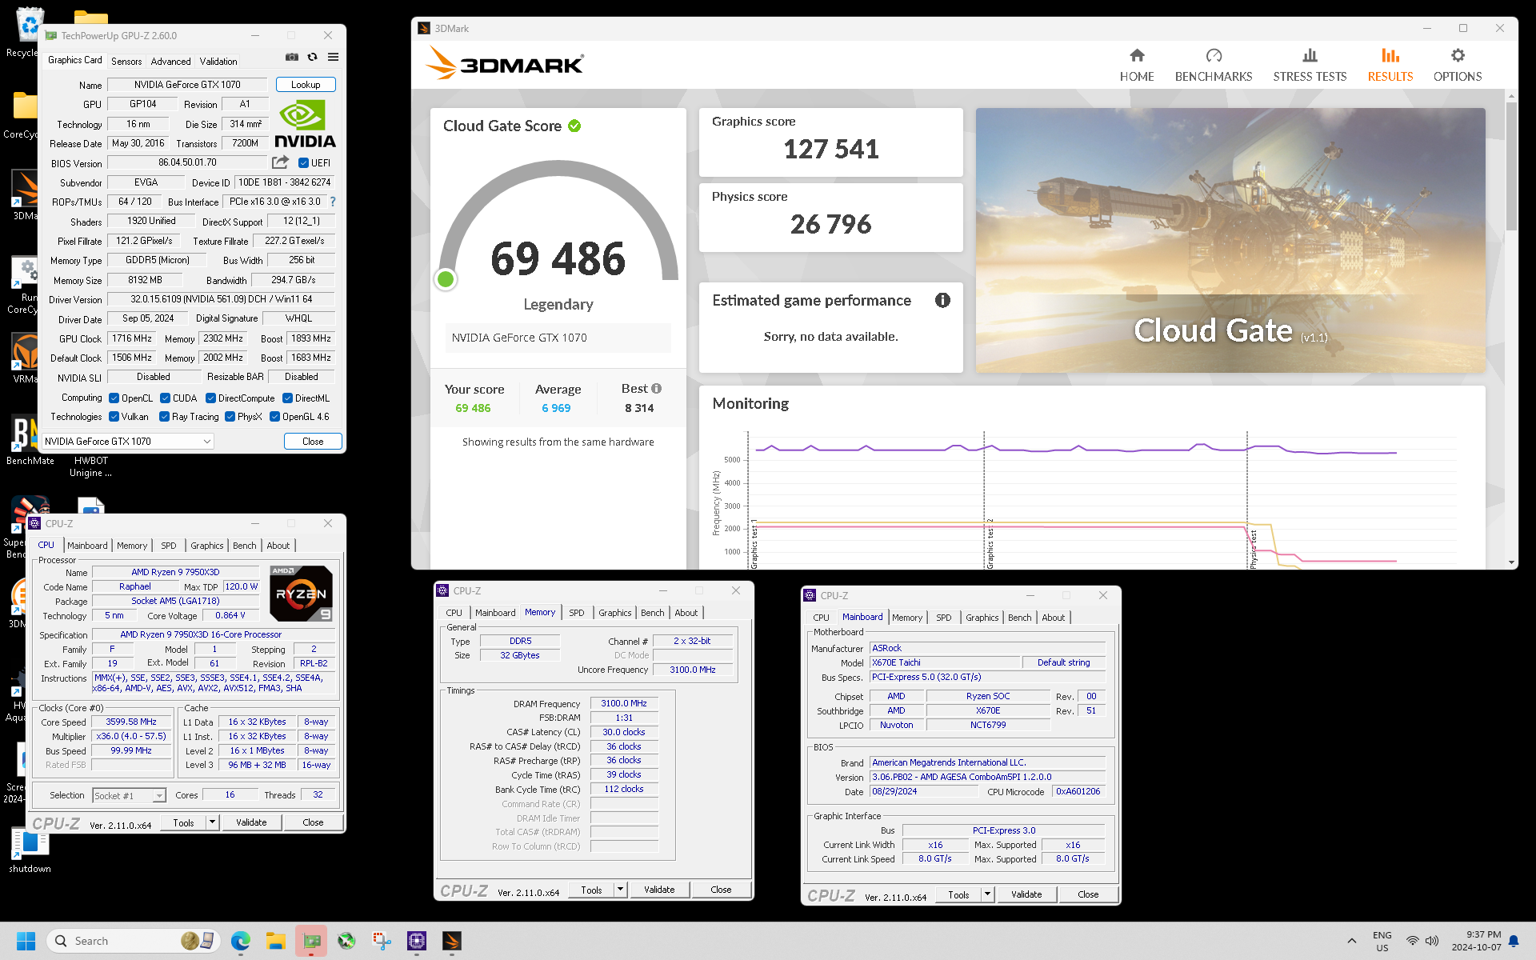Click the Close button in GPU-Z

click(313, 442)
